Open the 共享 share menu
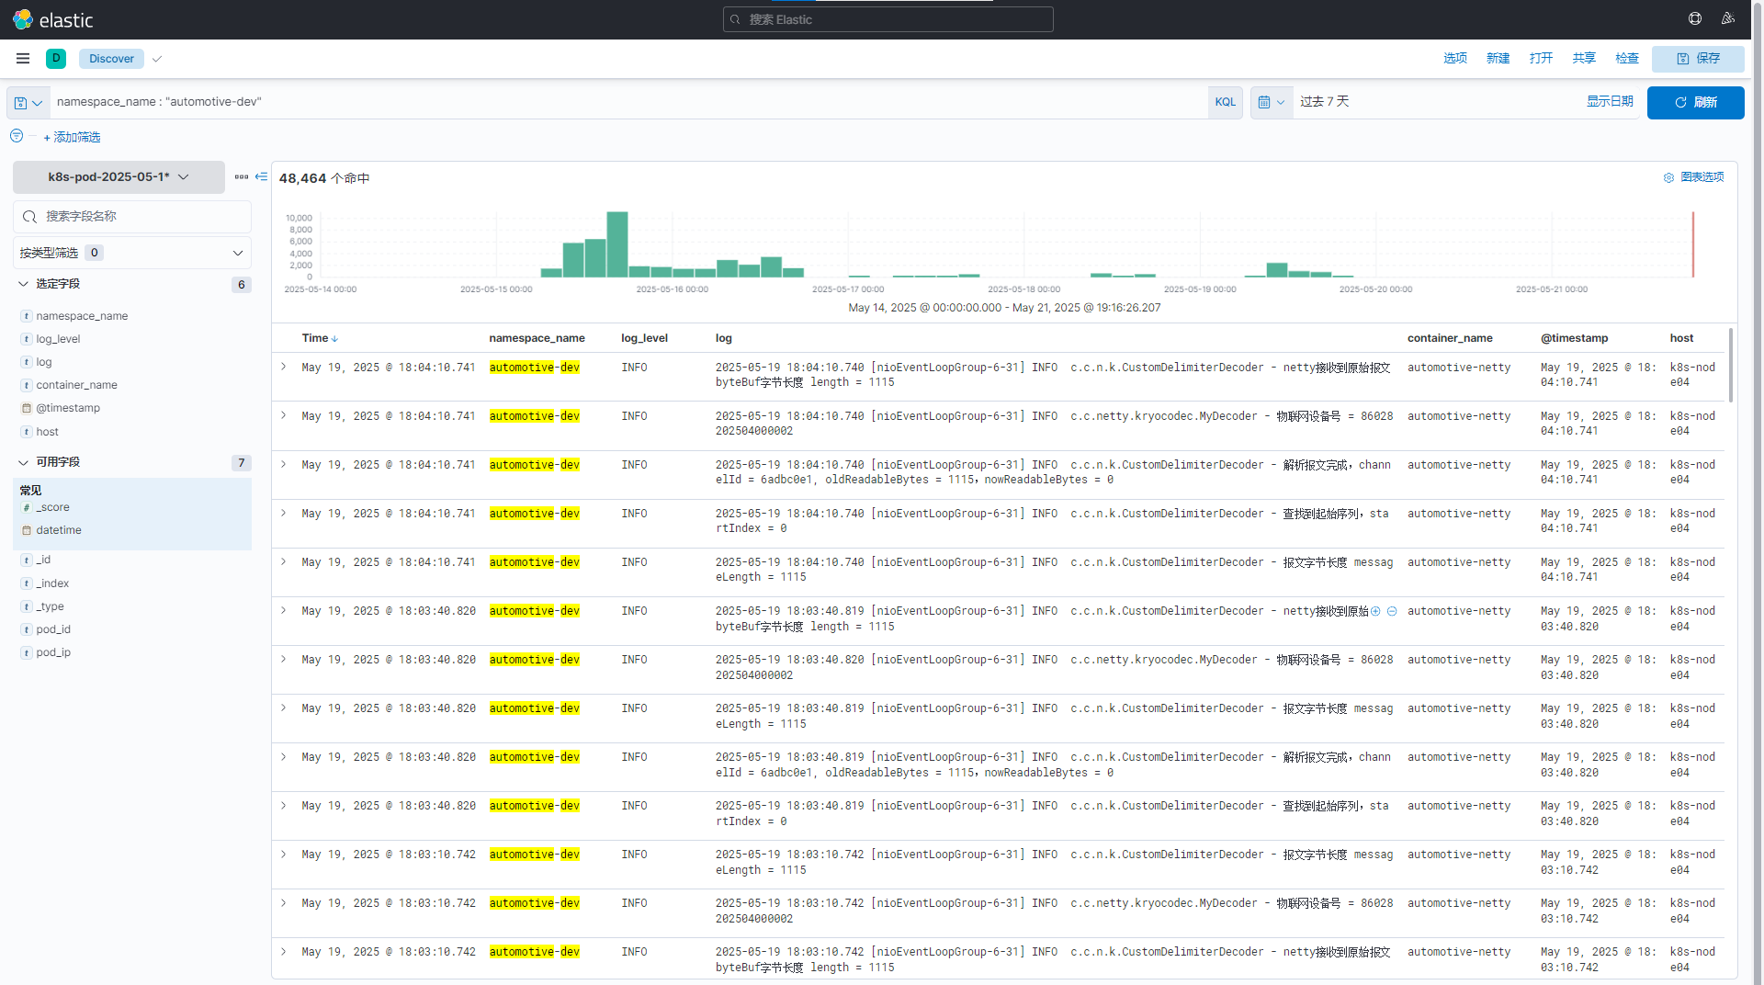The height and width of the screenshot is (985, 1764). (x=1584, y=59)
